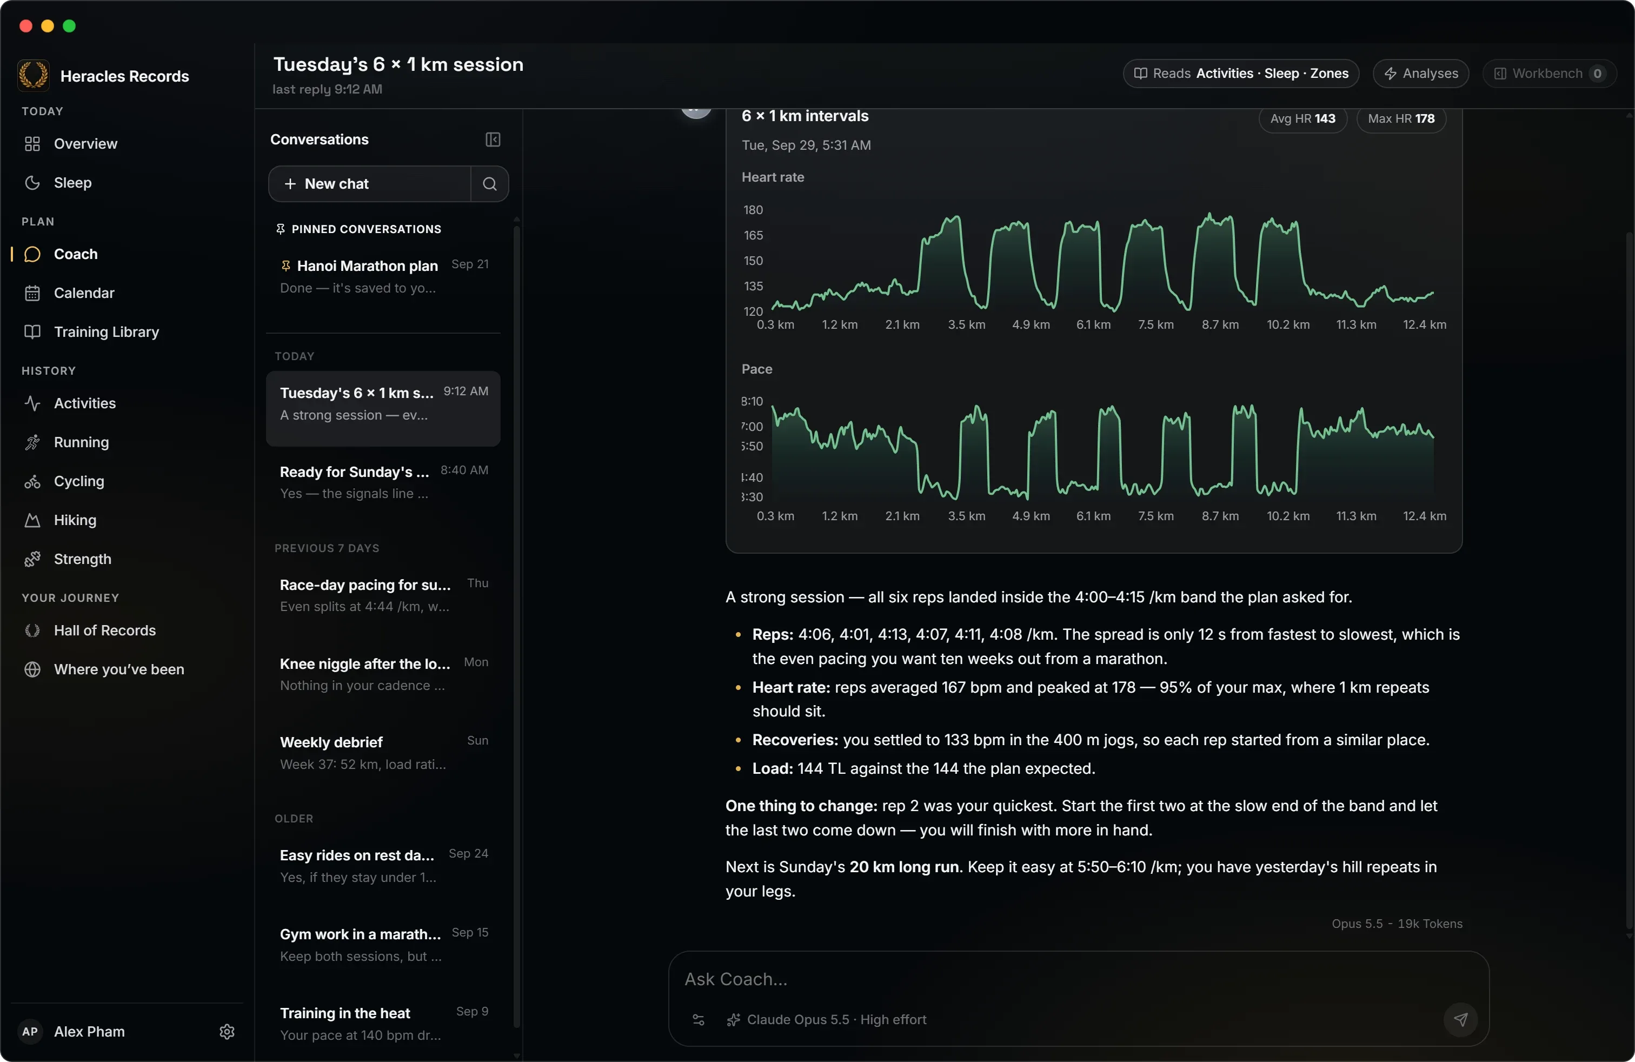Screen dimensions: 1635x1062
Task: Open the Hall of Records laurel icon
Action: (32, 630)
